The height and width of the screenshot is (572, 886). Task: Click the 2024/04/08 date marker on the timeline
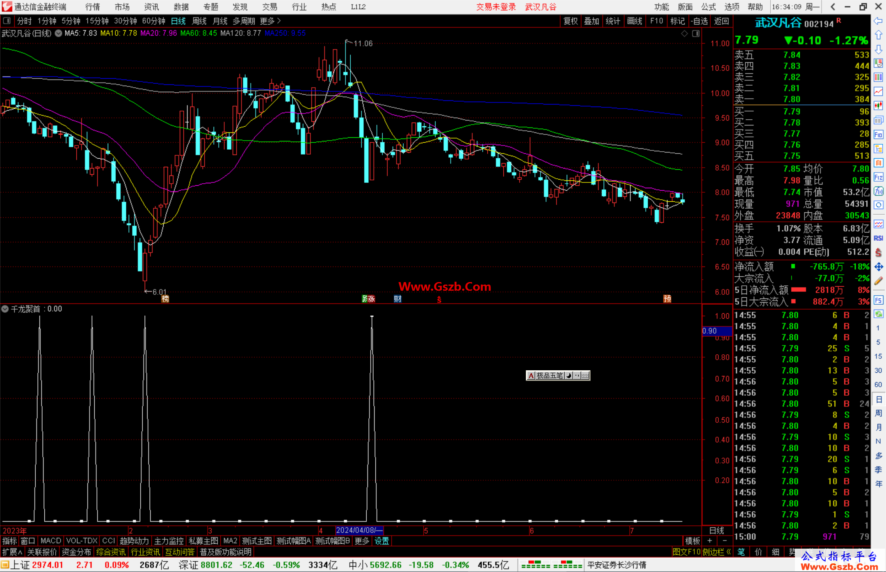(359, 530)
